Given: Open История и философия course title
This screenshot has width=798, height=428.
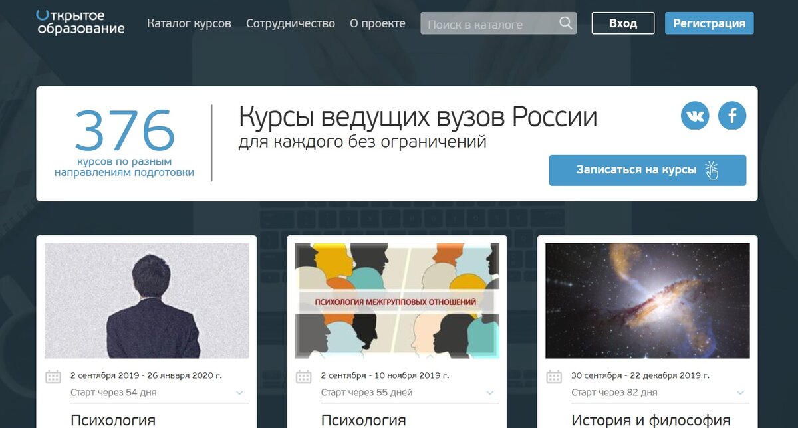Looking at the screenshot, I should [x=650, y=420].
